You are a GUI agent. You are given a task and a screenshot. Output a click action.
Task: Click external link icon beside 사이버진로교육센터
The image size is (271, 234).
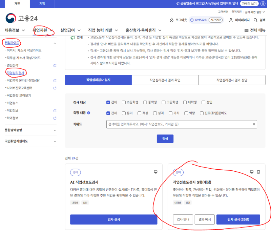pos(55,88)
